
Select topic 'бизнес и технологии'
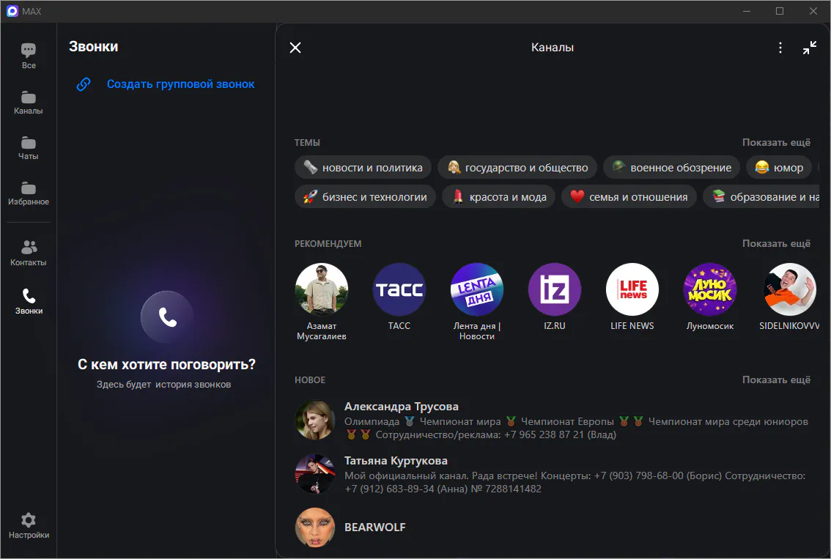click(365, 196)
